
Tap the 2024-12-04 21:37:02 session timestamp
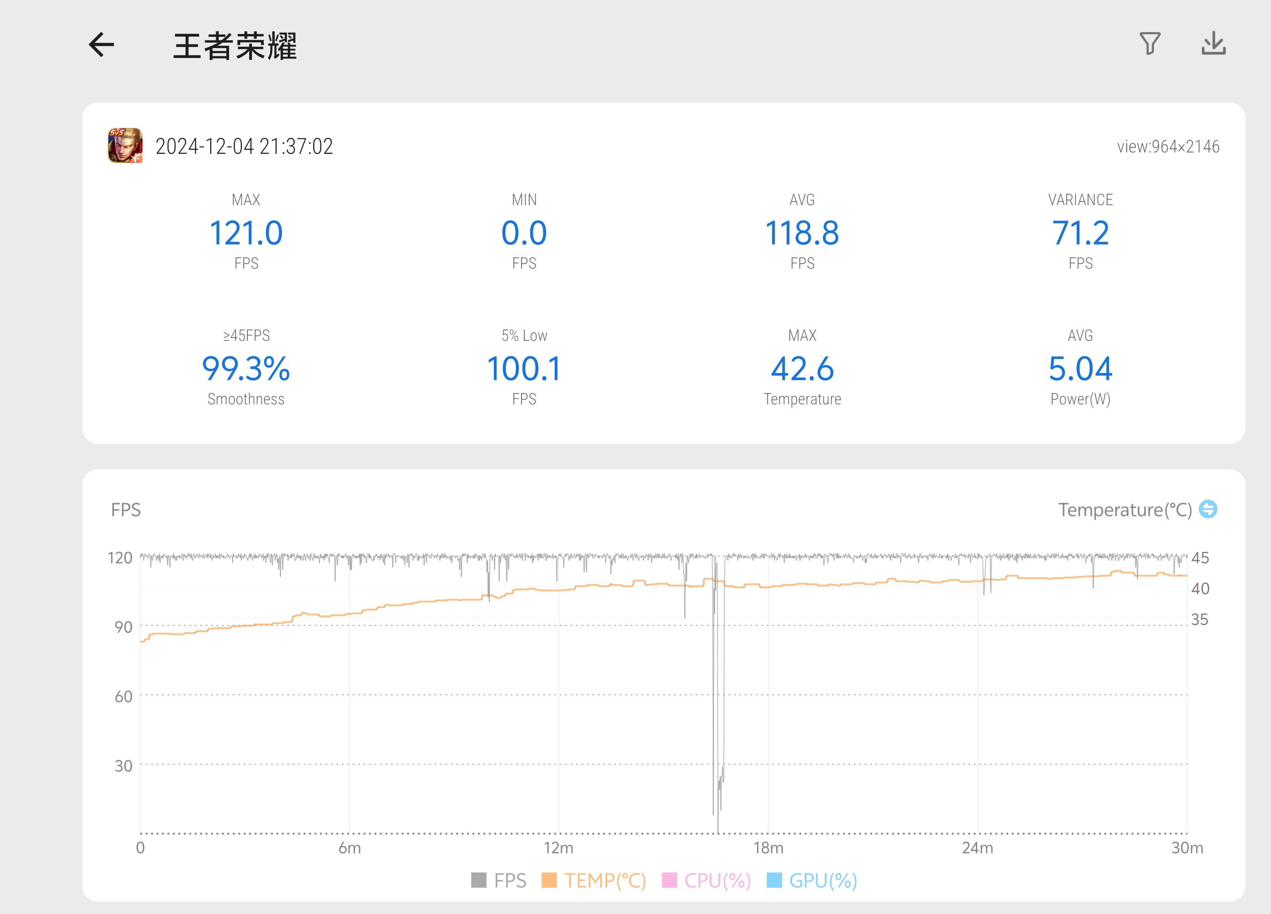pyautogui.click(x=244, y=146)
